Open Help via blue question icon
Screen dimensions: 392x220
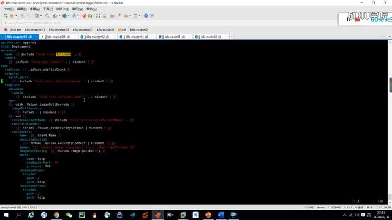[x=146, y=16]
